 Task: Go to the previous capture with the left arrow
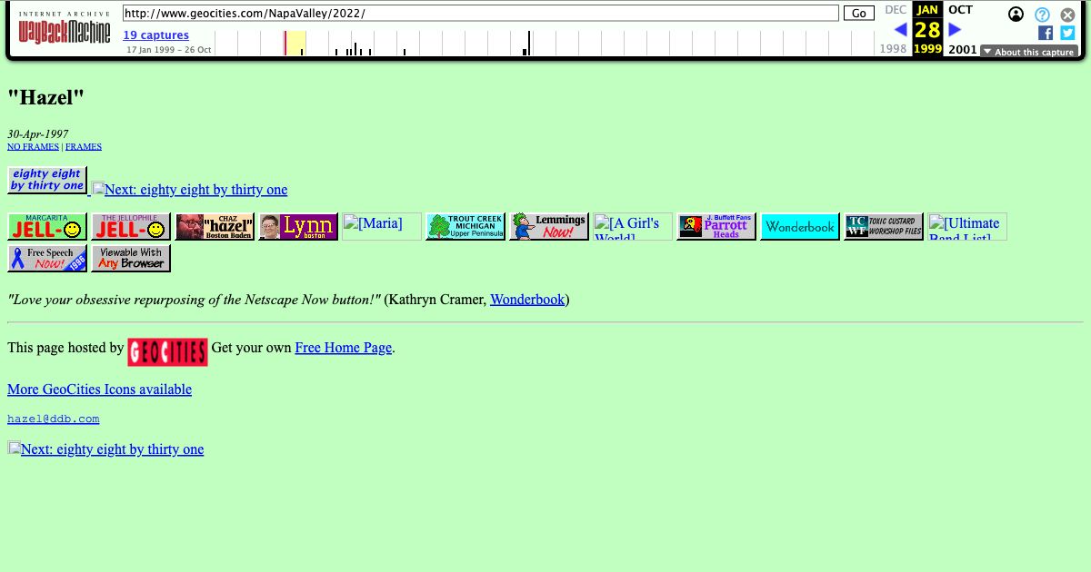point(900,28)
